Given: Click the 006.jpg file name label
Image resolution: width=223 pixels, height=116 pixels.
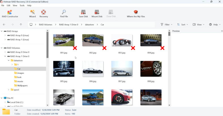Looking at the screenshot, I should point(93,81).
